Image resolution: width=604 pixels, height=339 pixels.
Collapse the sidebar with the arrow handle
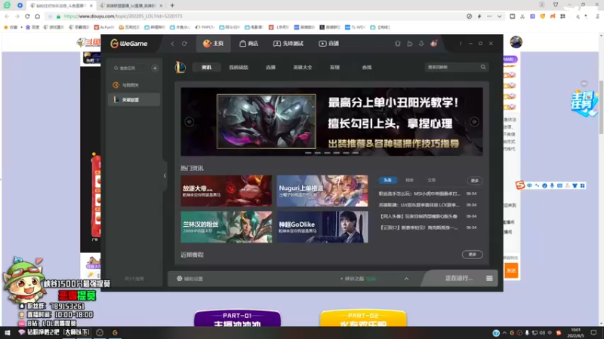click(x=165, y=176)
